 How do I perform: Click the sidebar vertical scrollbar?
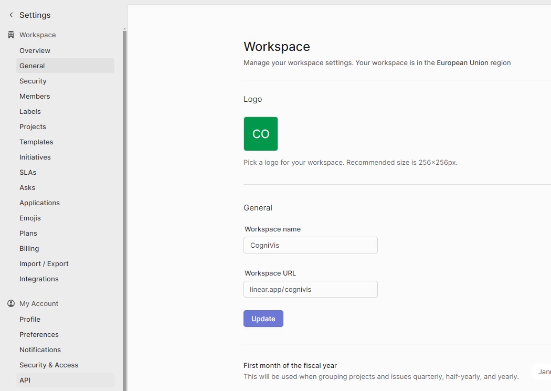124,210
